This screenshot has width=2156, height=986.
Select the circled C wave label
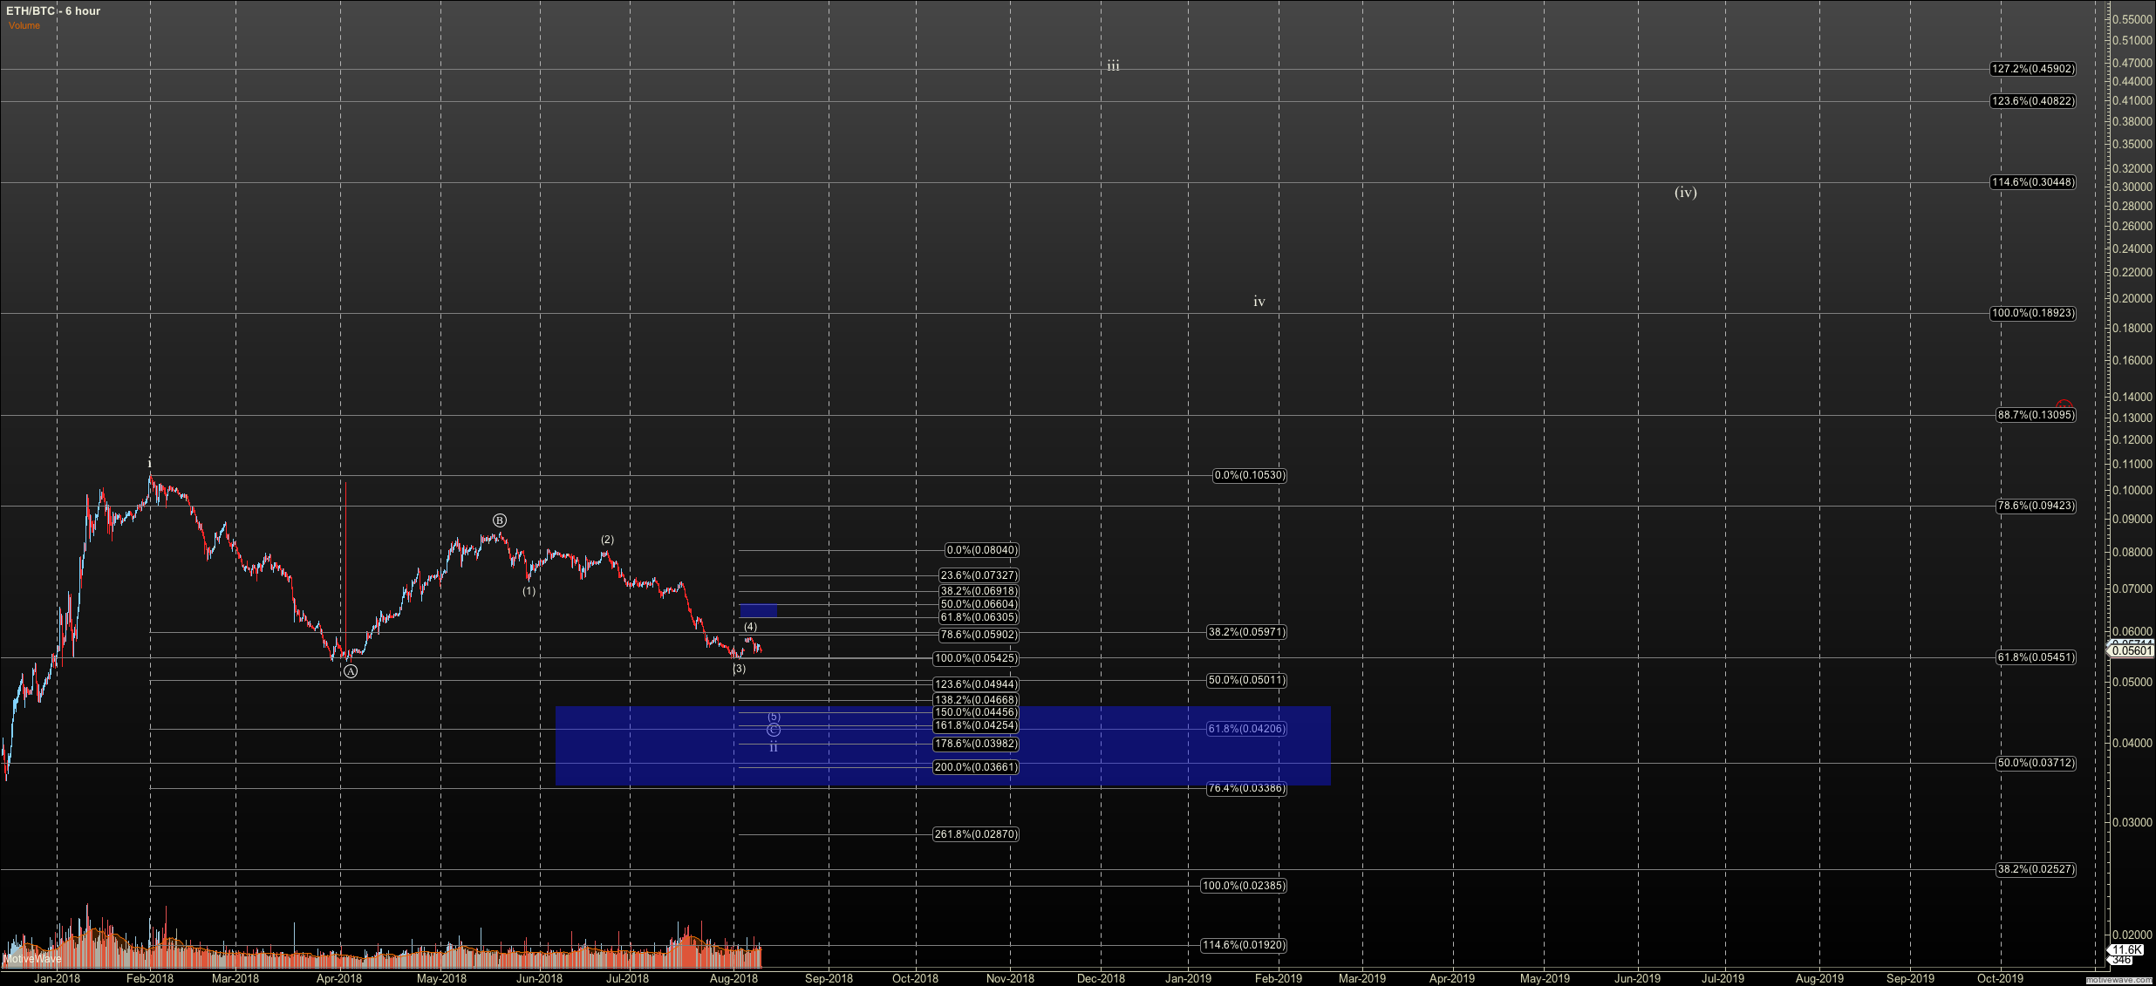[x=774, y=730]
